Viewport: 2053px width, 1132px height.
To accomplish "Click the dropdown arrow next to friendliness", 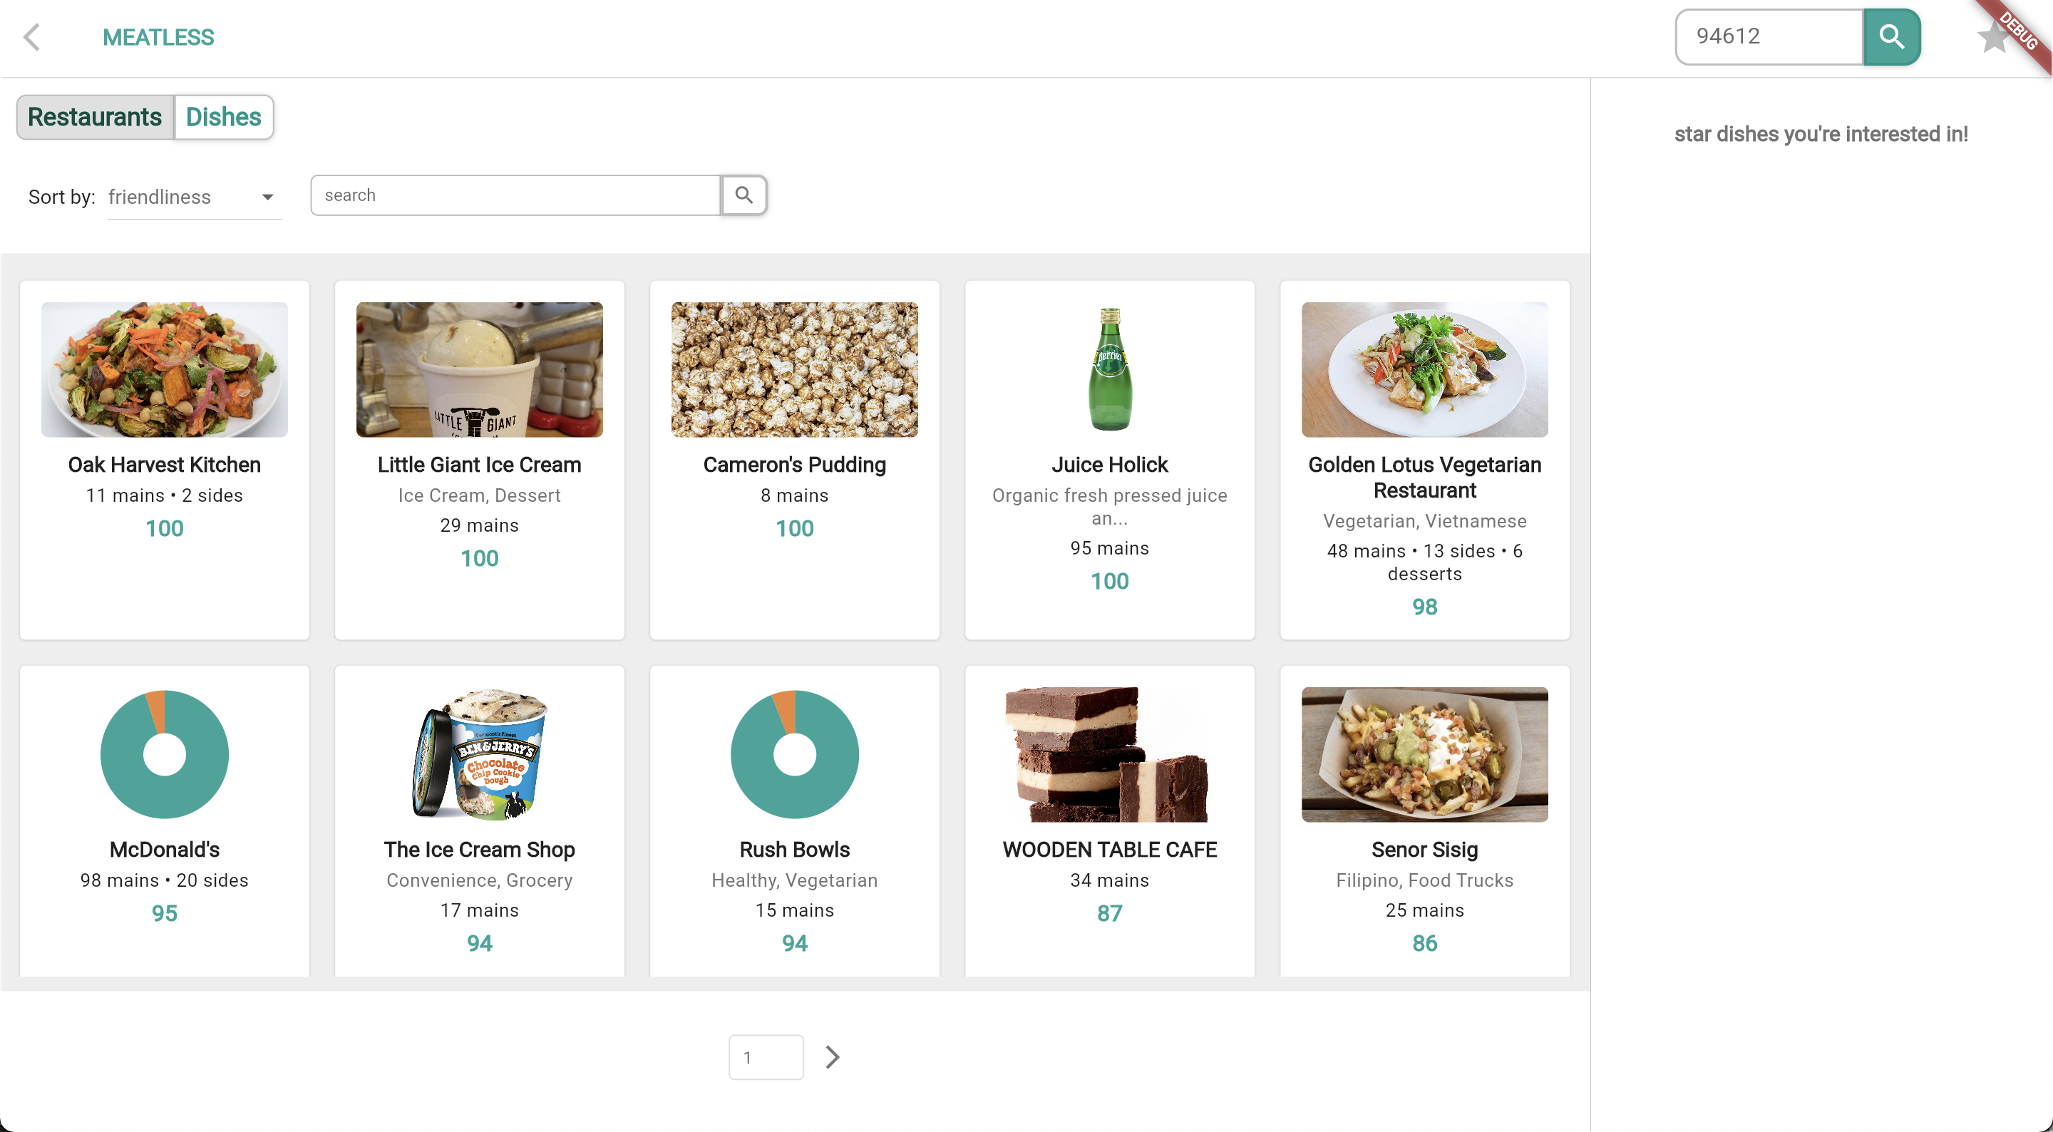I will [268, 197].
